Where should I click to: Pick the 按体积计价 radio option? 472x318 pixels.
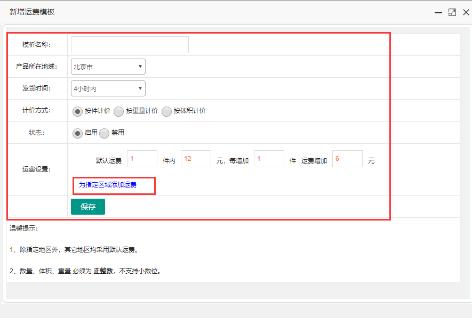point(167,111)
